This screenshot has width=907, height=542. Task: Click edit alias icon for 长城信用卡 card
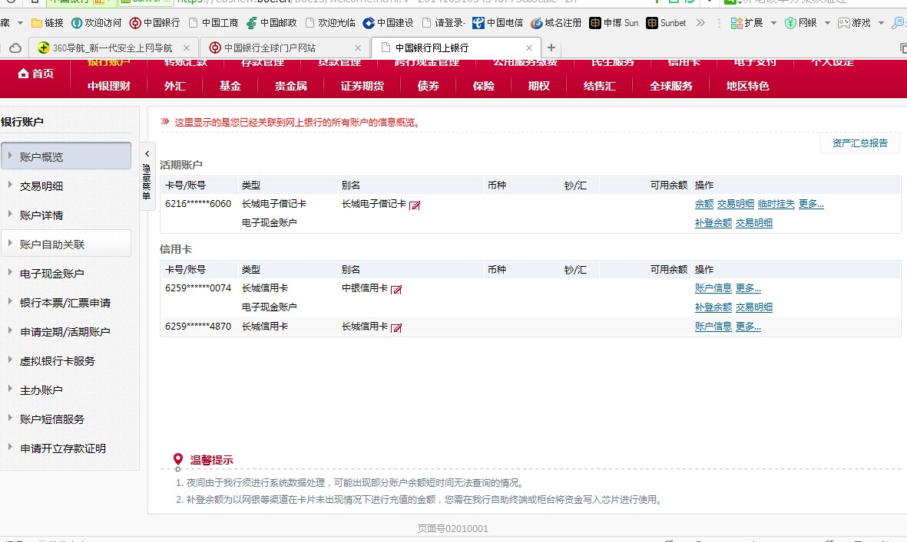click(x=396, y=327)
